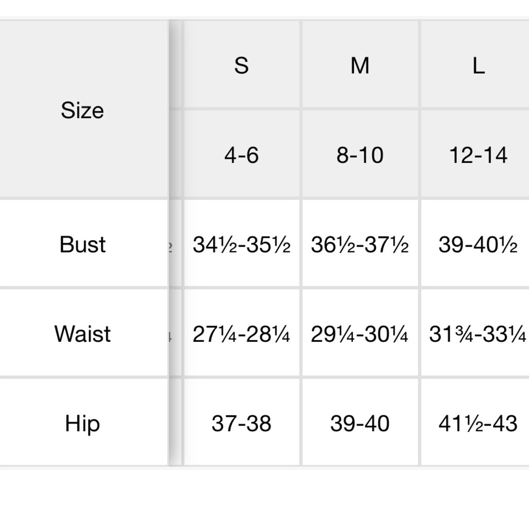Select the S size column header
Screen dimensions: 529x529
coord(242,65)
